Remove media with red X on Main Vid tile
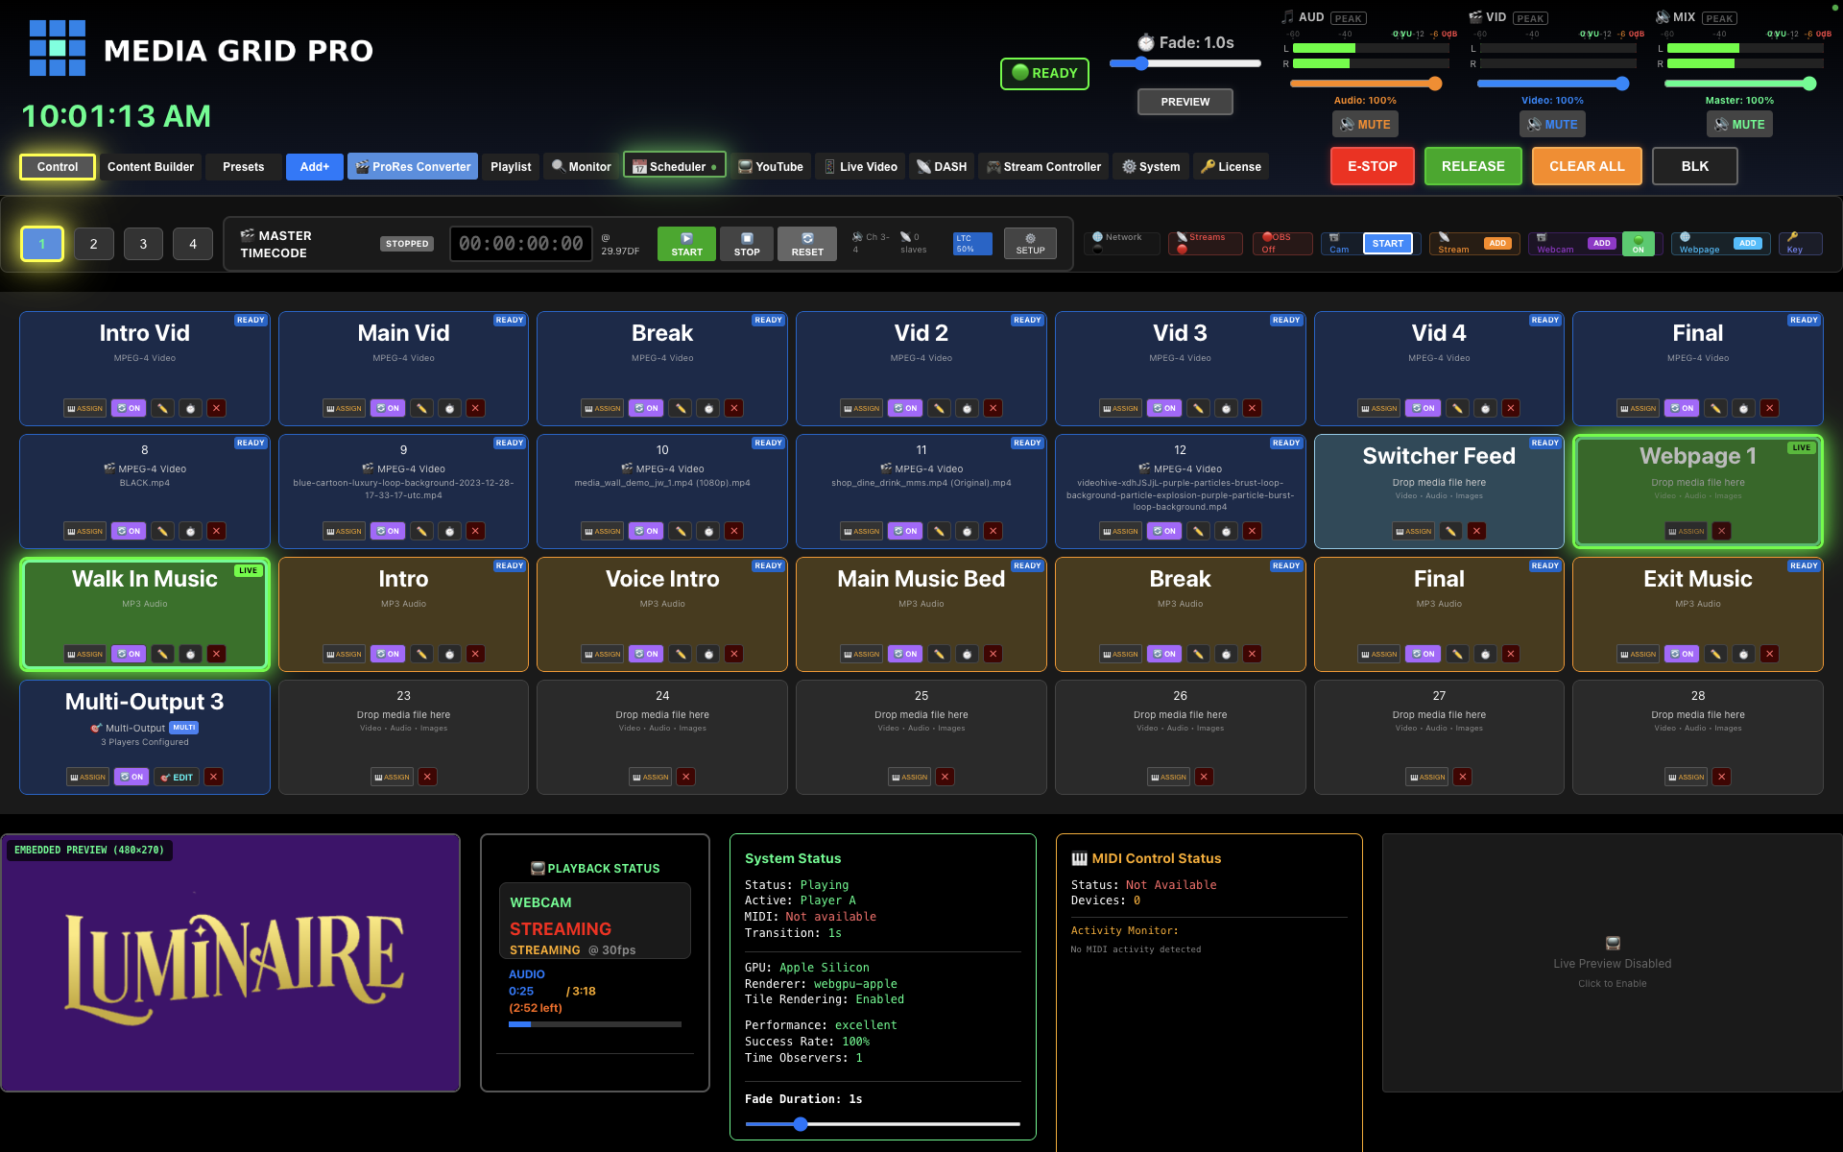The width and height of the screenshot is (1843, 1152). coord(475,408)
